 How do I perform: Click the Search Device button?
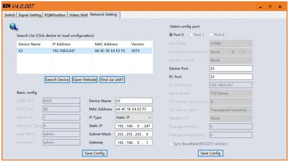pyautogui.click(x=57, y=80)
